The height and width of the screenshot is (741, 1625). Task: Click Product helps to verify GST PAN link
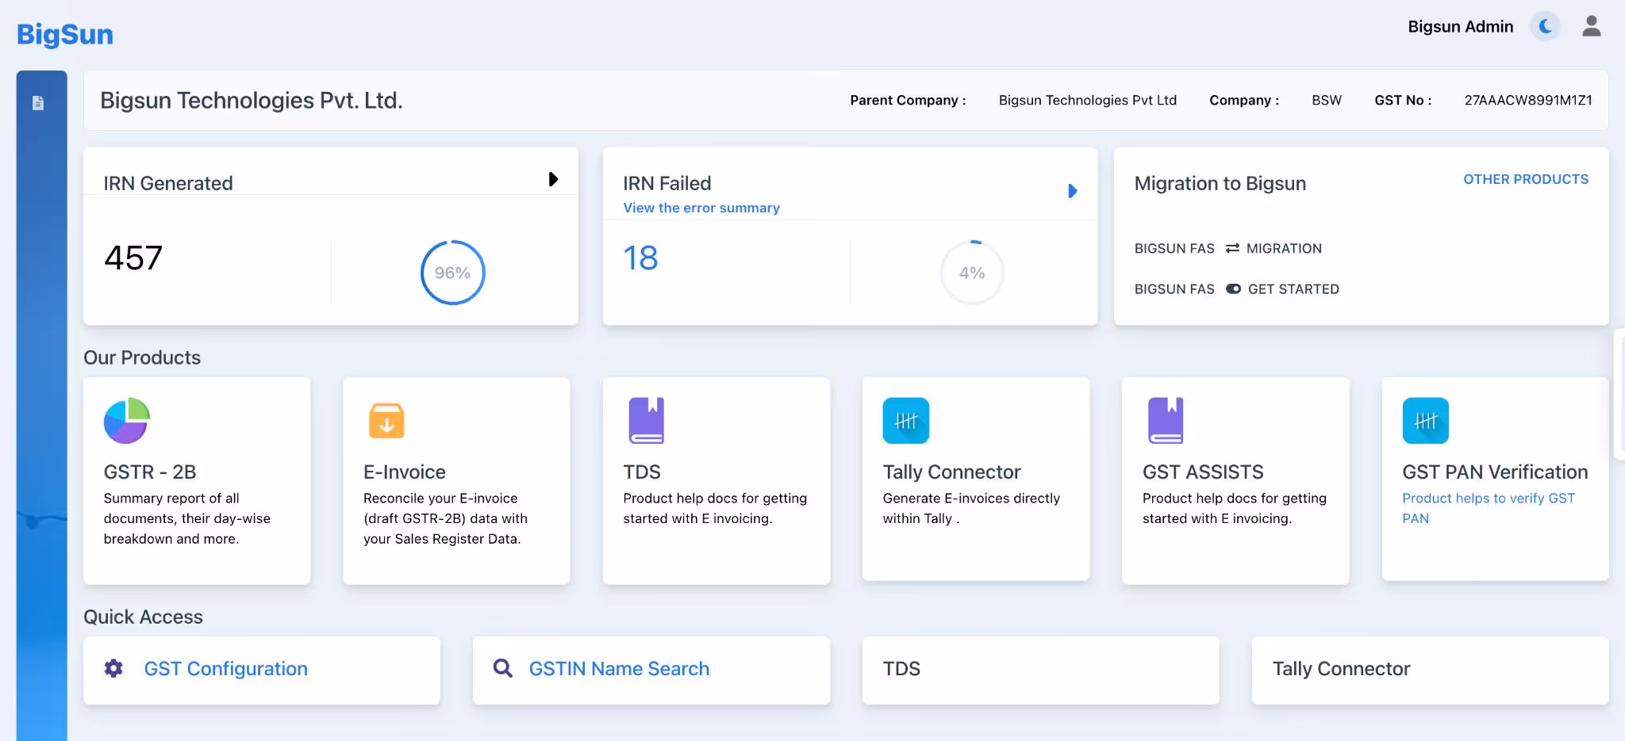1488,508
